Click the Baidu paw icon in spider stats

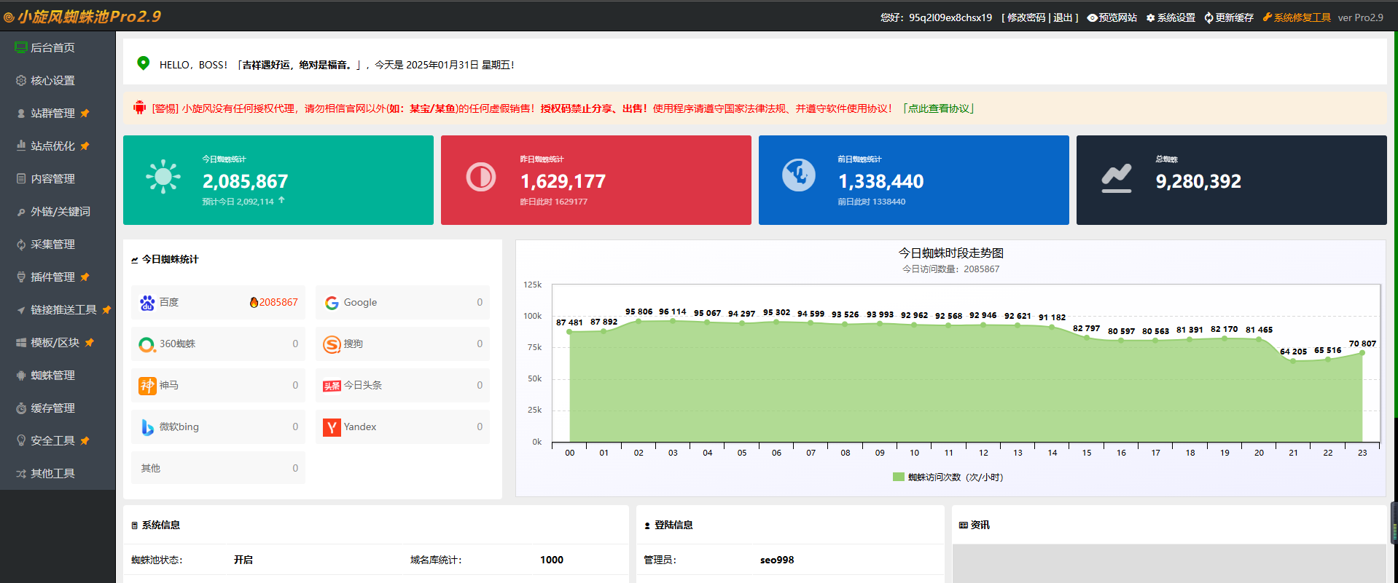tap(147, 303)
